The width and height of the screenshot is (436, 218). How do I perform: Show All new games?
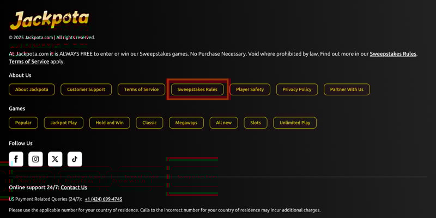pyautogui.click(x=224, y=123)
